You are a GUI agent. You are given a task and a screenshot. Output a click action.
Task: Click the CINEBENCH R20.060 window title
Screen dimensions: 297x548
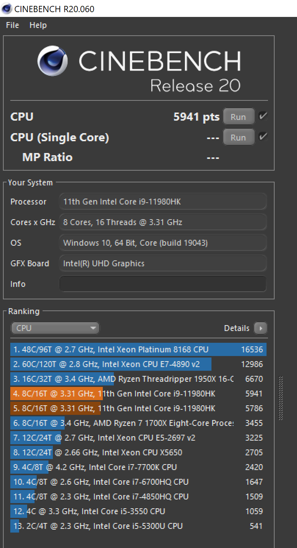54,9
